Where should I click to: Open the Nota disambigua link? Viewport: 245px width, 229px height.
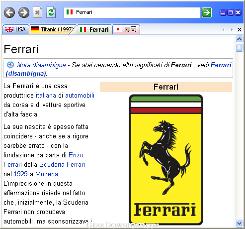point(41,65)
